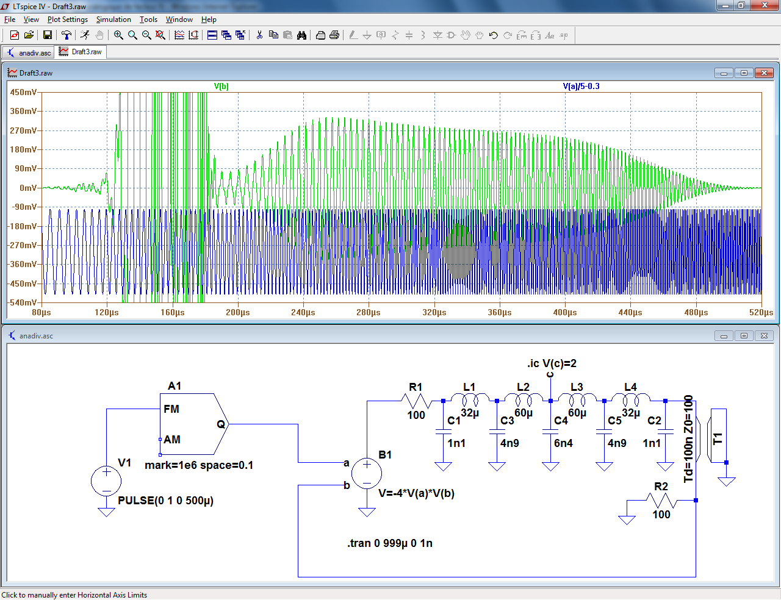Image resolution: width=781 pixels, height=600 pixels.
Task: Click the Cut scissors icon
Action: (x=259, y=35)
